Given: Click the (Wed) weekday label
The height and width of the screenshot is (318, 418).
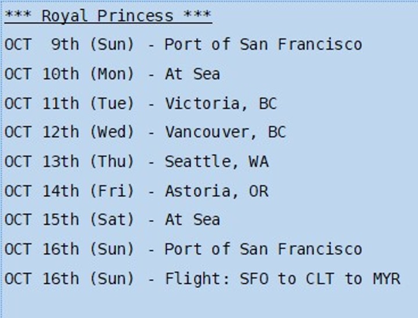Looking at the screenshot, I should pos(111,132).
